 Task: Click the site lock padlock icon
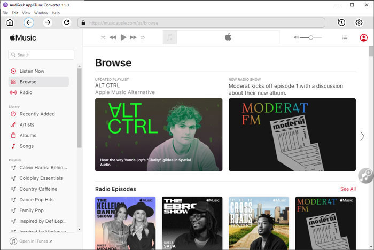point(83,22)
